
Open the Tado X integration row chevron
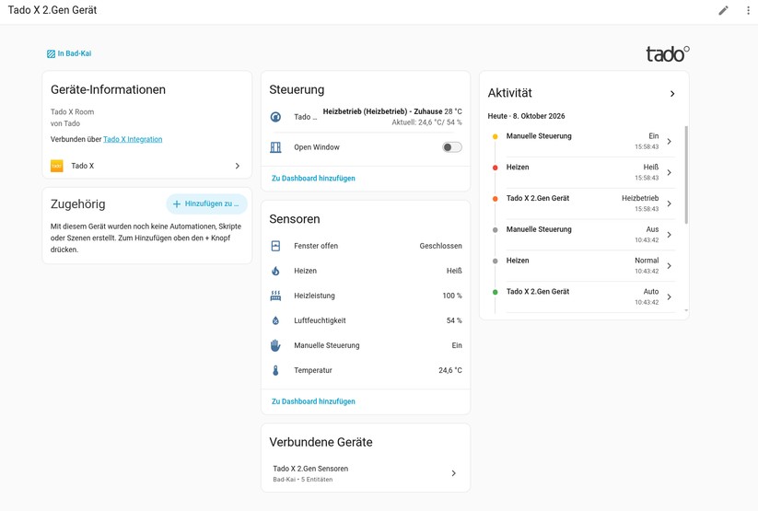tap(238, 166)
